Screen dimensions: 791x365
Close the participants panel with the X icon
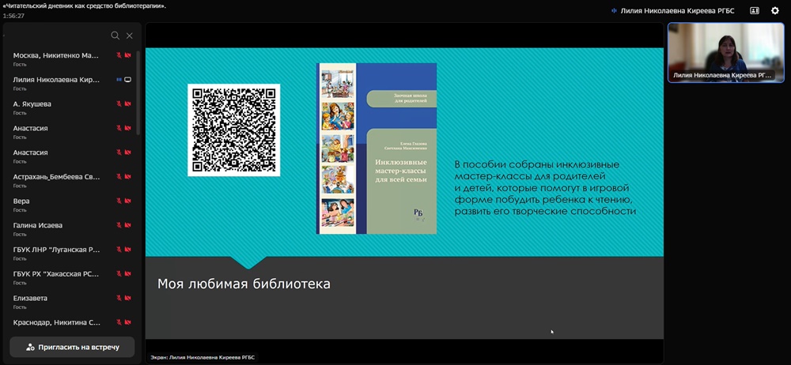coord(130,36)
